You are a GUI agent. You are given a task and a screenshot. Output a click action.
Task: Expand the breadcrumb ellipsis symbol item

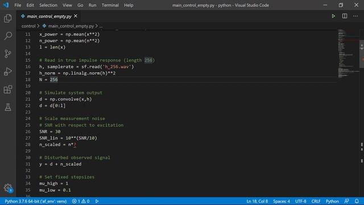point(101,26)
